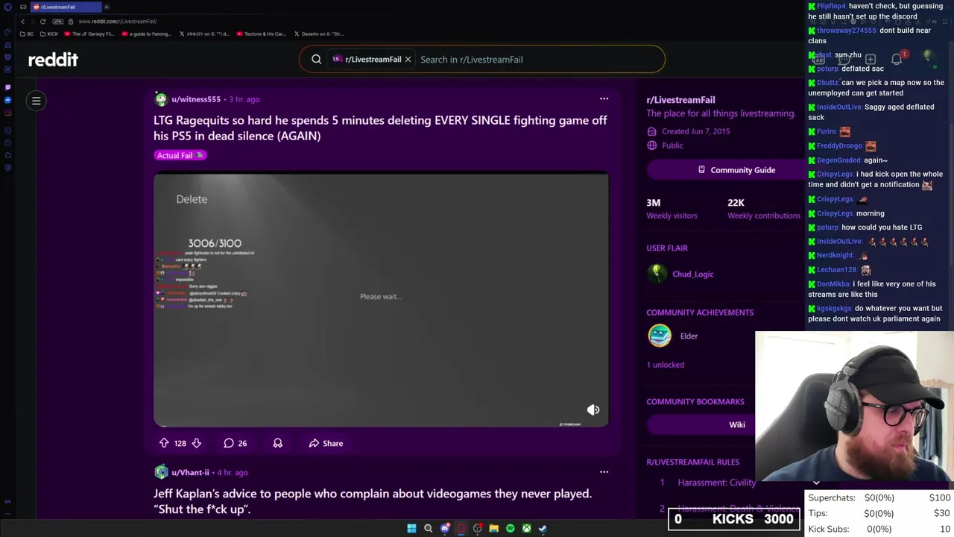This screenshot has width=954, height=537.
Task: Click the Actual Fail flair tag
Action: (180, 155)
